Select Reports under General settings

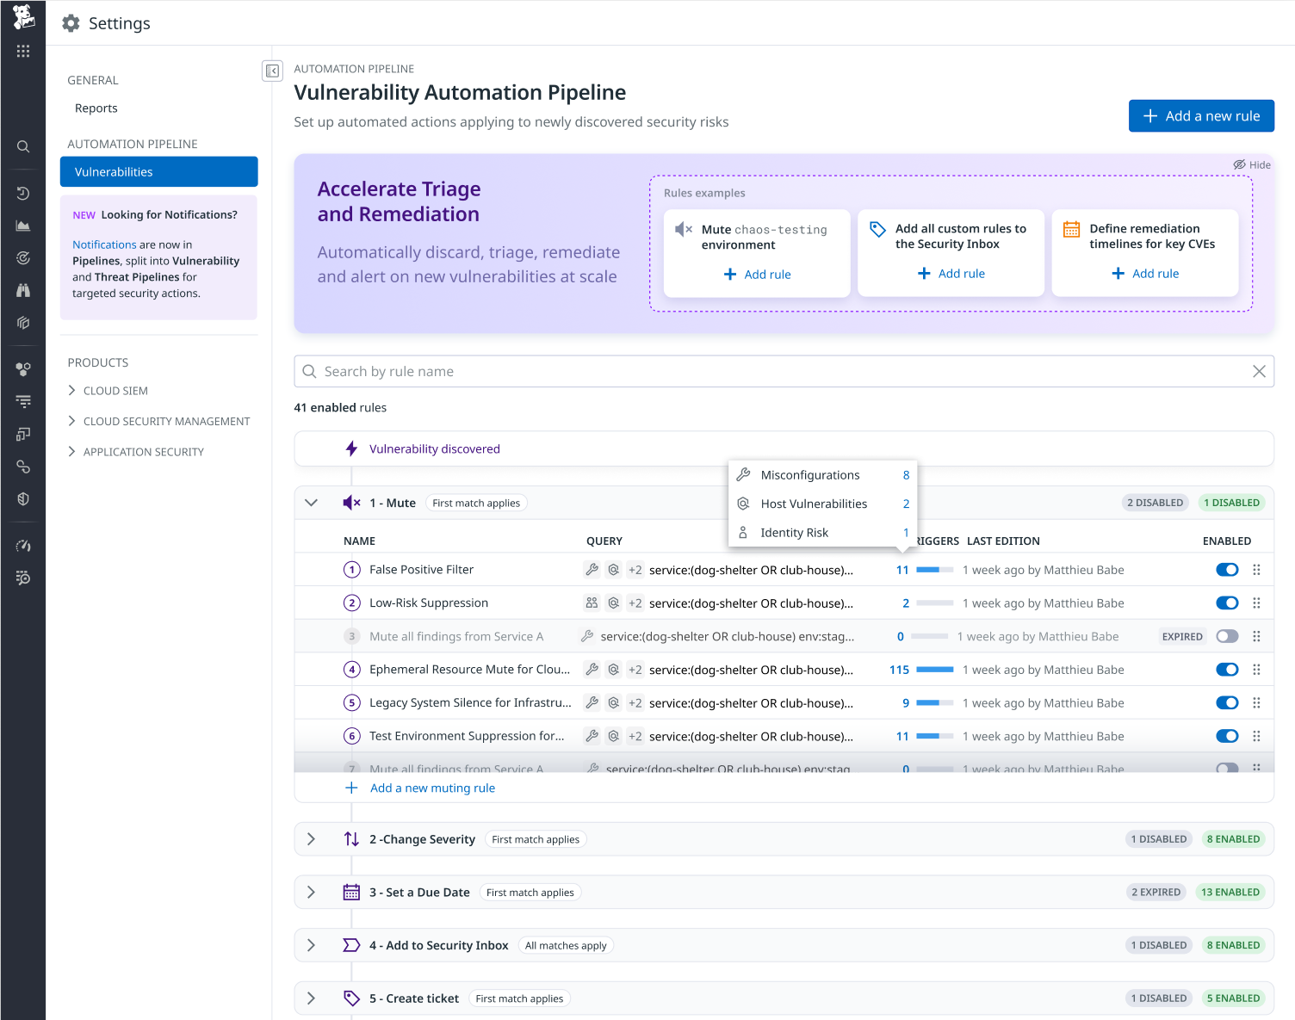coord(96,108)
